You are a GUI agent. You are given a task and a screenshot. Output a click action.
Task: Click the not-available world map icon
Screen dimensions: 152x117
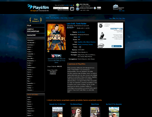(56, 56)
